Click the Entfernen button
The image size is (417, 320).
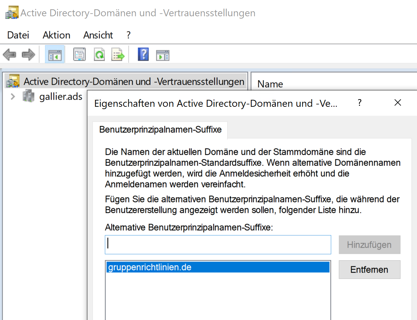tap(369, 270)
